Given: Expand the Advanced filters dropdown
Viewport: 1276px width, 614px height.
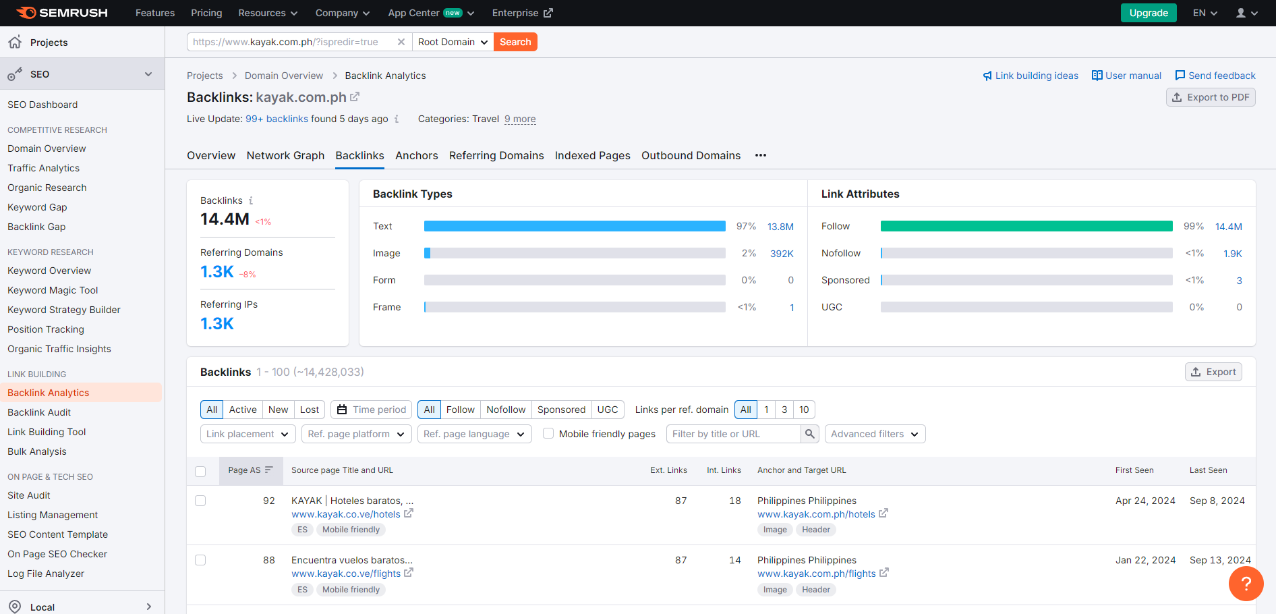Looking at the screenshot, I should (x=875, y=434).
